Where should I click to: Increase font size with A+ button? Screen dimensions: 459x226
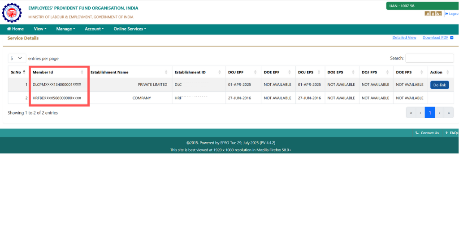click(x=439, y=14)
